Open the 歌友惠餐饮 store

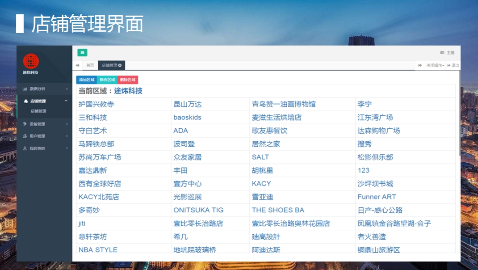(x=269, y=131)
